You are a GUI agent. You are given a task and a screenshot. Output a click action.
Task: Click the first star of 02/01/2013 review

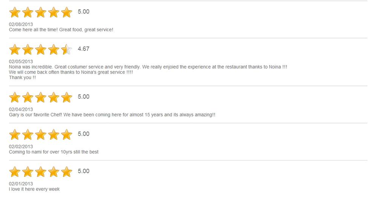click(x=15, y=172)
